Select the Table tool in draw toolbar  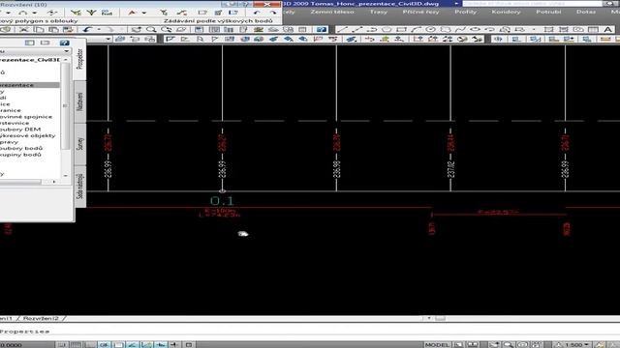click(x=593, y=30)
